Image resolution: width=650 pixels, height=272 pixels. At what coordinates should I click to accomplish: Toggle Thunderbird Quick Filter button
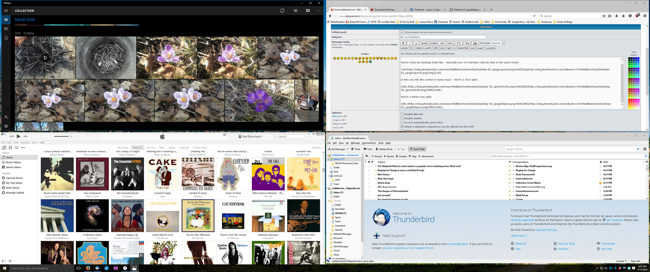(x=417, y=149)
